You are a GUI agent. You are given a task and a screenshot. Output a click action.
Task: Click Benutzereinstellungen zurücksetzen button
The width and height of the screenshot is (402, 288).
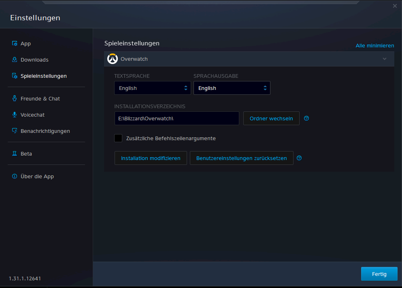(242, 158)
